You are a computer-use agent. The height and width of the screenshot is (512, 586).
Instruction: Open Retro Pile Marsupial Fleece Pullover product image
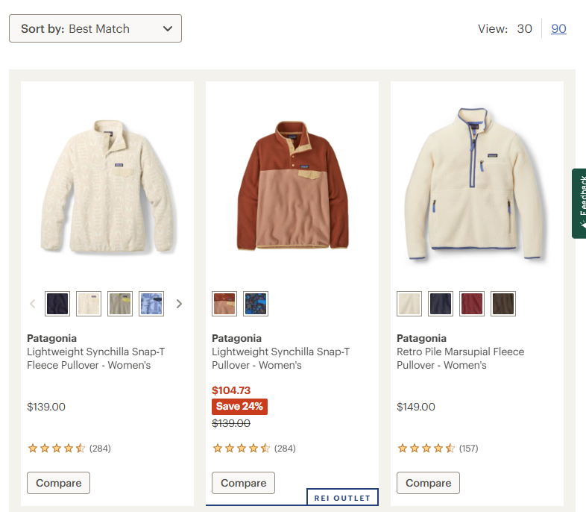click(476, 184)
